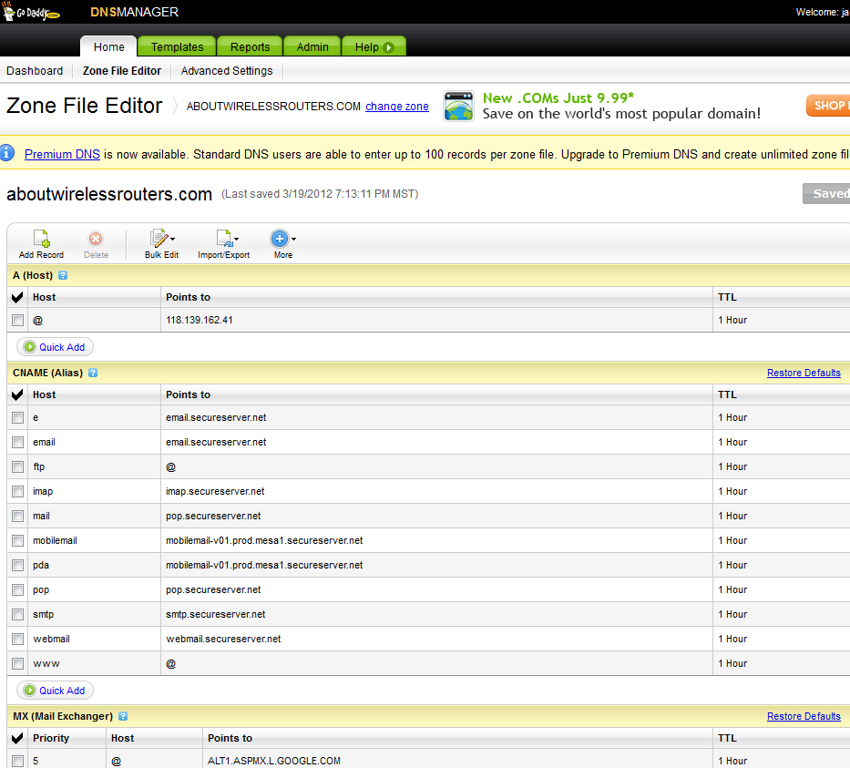
Task: Click the globe domain ad icon
Action: click(458, 106)
